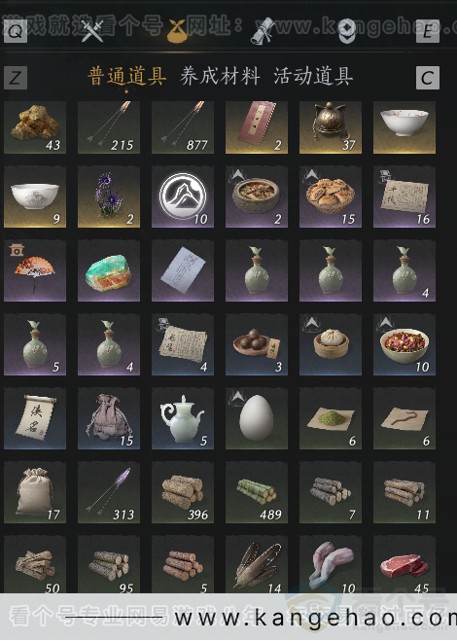The height and width of the screenshot is (641, 457).
Task: Select the jade teapot item with 5
Action: tap(183, 418)
